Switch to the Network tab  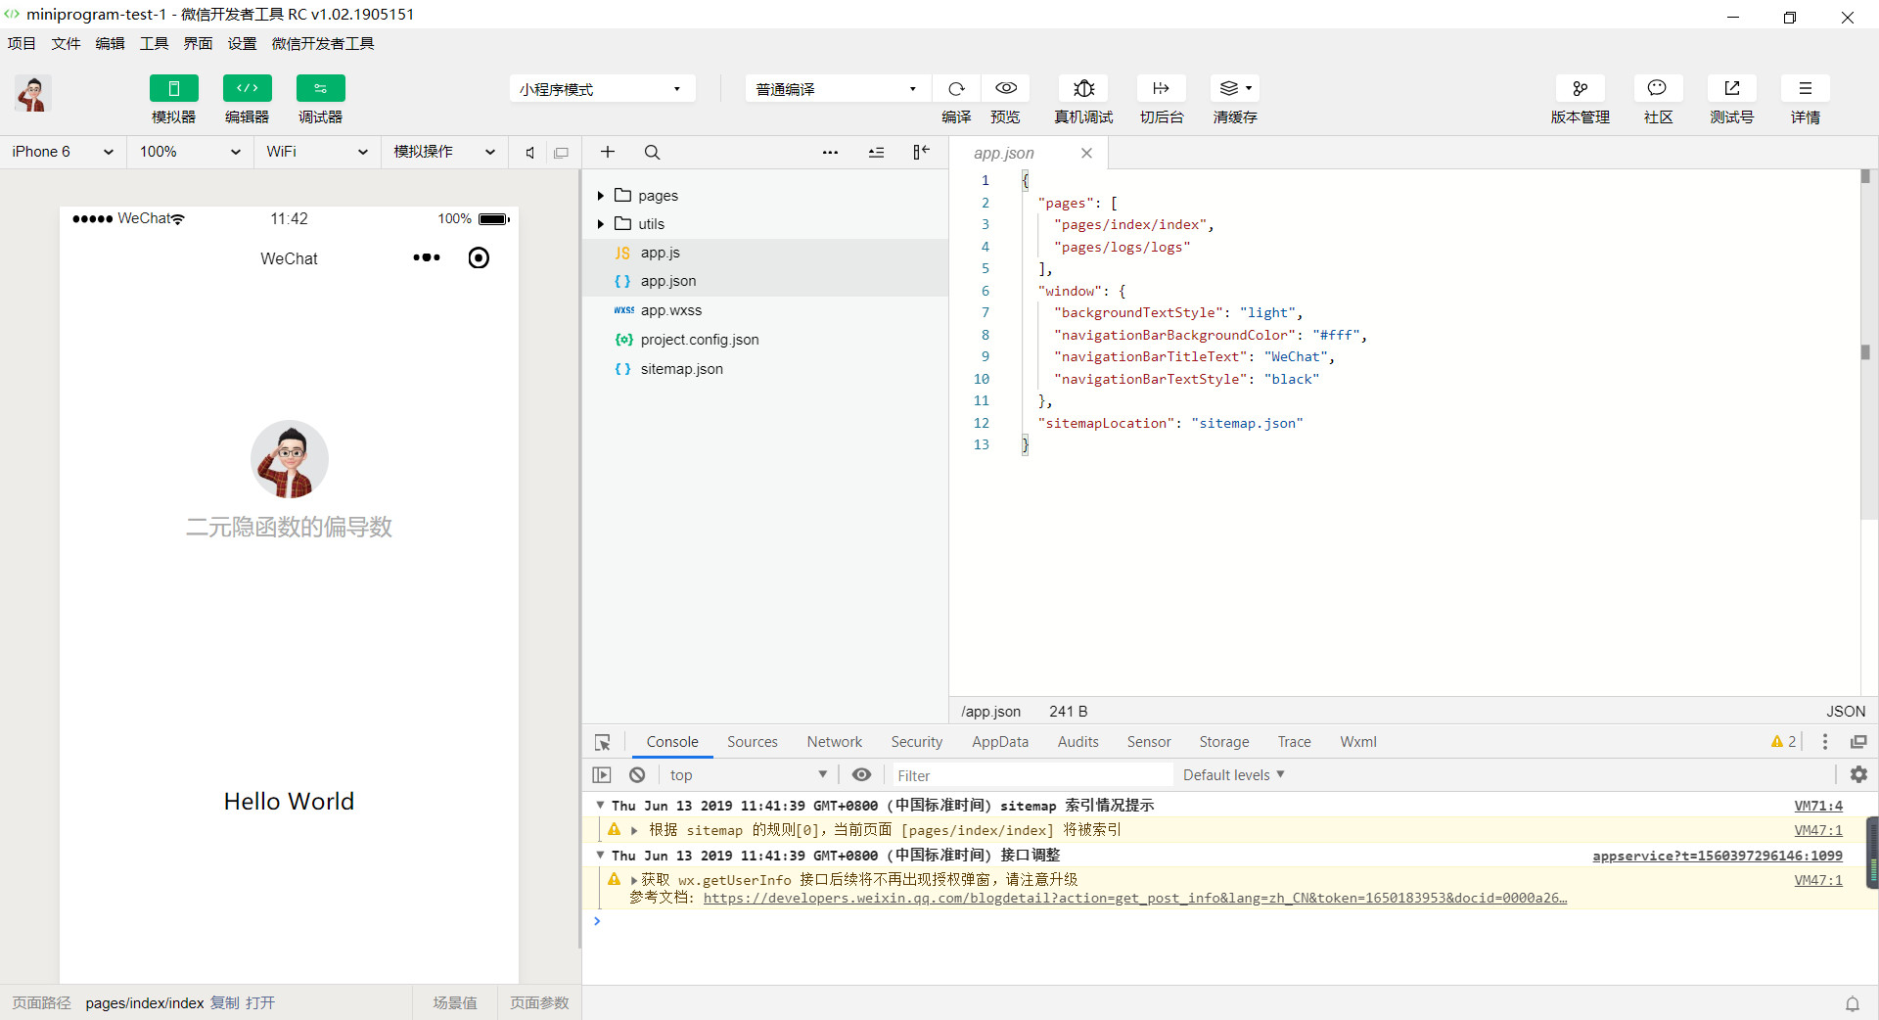pos(834,742)
